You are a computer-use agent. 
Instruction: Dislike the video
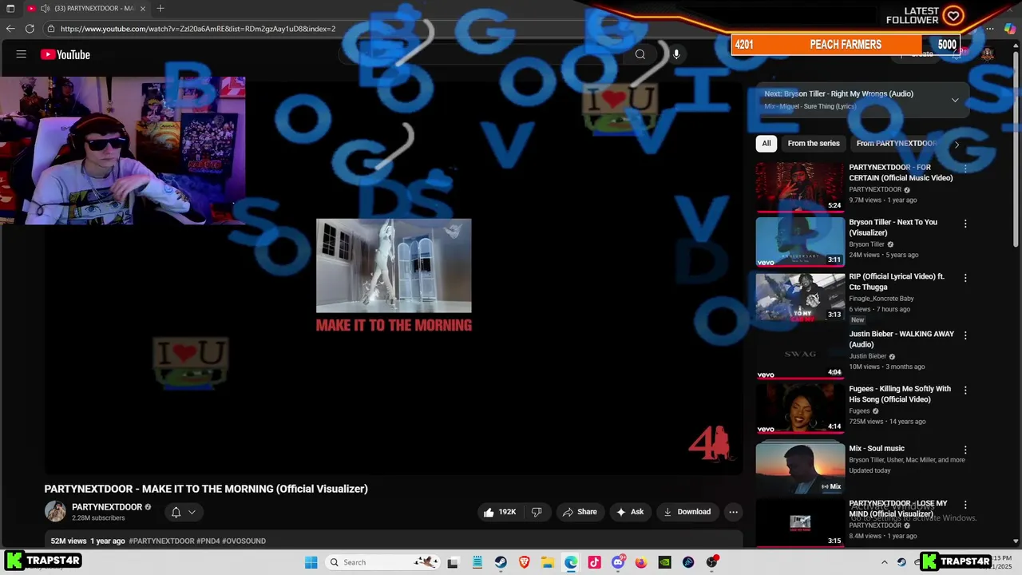537,512
